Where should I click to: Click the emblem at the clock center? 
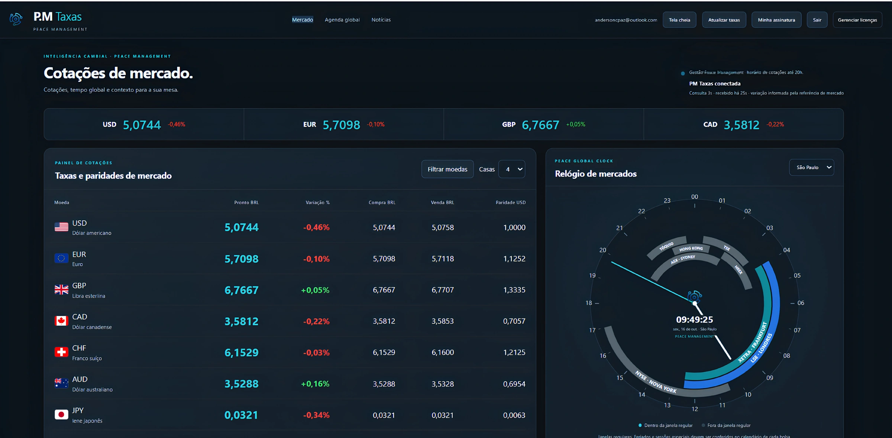[694, 297]
